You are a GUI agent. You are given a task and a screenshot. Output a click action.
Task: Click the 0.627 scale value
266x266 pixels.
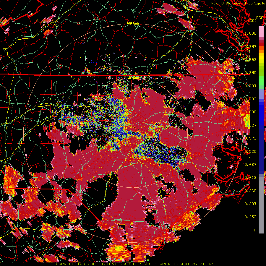point(250,125)
